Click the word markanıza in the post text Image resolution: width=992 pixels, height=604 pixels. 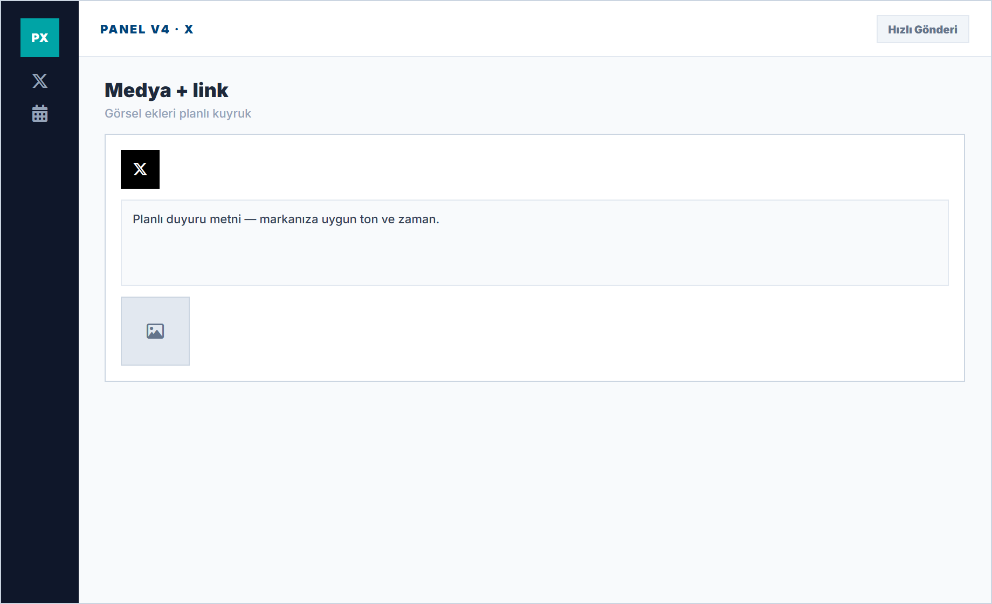coord(288,219)
